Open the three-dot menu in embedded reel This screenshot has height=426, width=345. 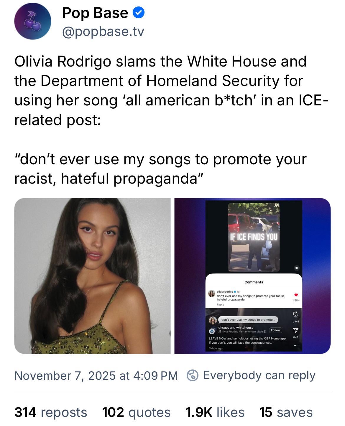tap(295, 345)
